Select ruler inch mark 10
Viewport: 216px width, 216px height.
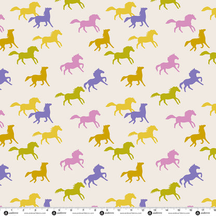pos(119,210)
